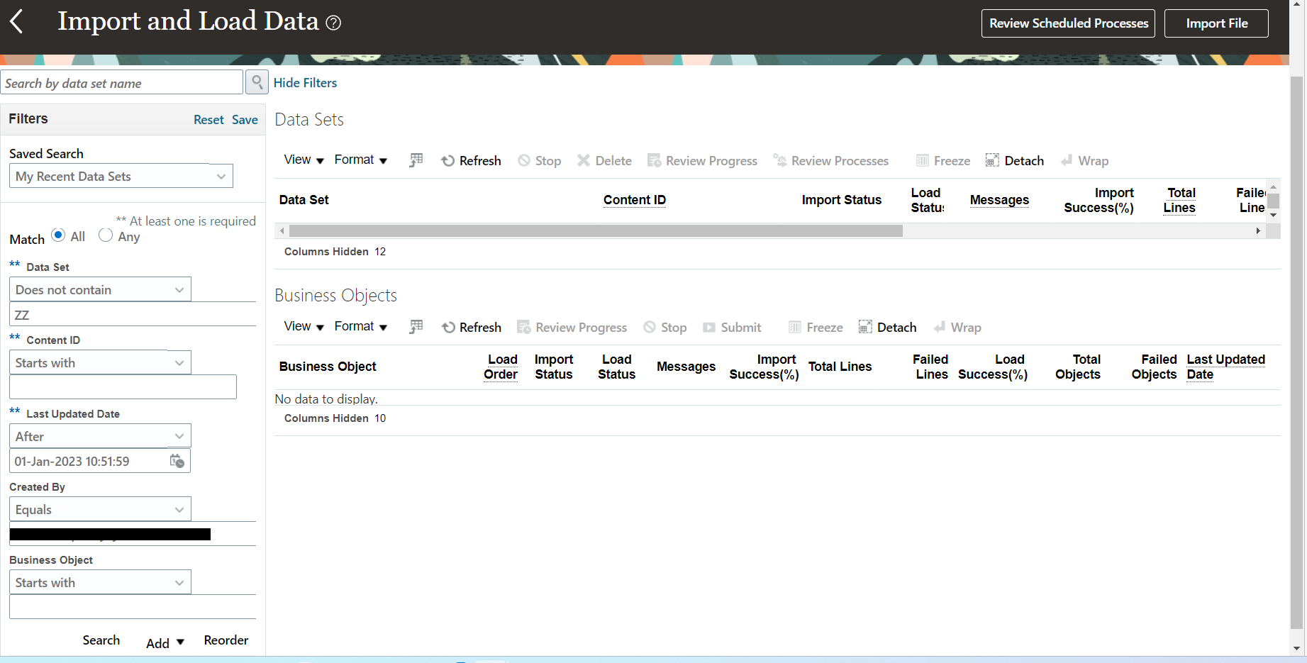Select the Match All radio button
This screenshot has height=663, width=1307.
[57, 235]
